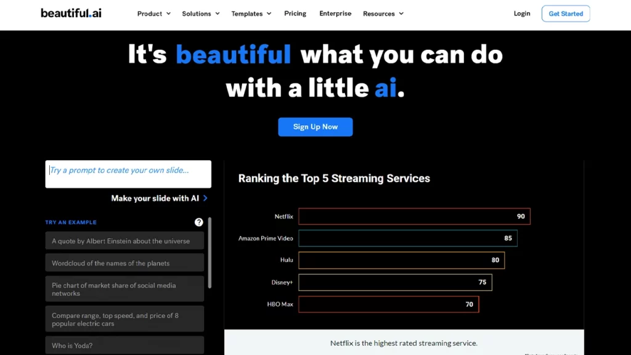Select the Wordcloud of planets example
The width and height of the screenshot is (631, 355).
(x=124, y=263)
